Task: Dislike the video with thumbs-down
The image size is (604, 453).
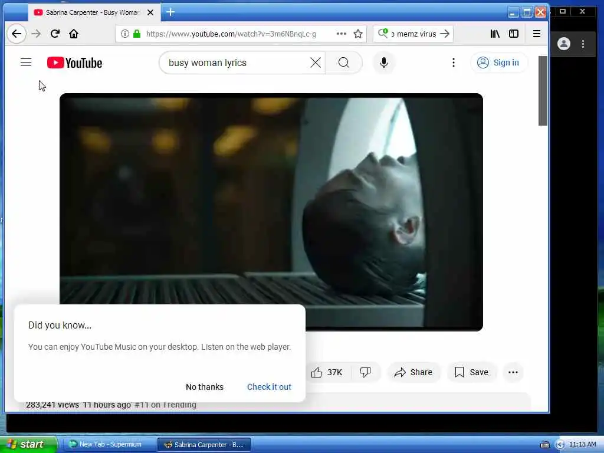Action: [x=365, y=372]
